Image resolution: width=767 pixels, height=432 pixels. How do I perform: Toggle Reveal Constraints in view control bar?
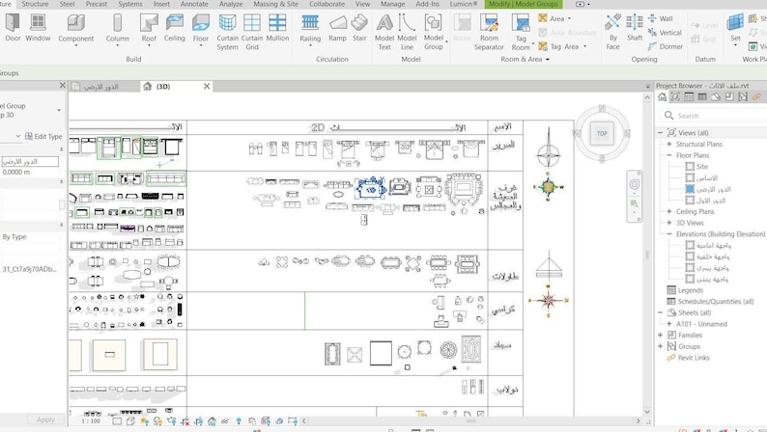[x=293, y=420]
